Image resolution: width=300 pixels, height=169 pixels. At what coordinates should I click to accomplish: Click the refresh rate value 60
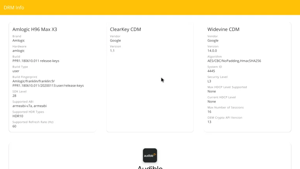coord(14,126)
